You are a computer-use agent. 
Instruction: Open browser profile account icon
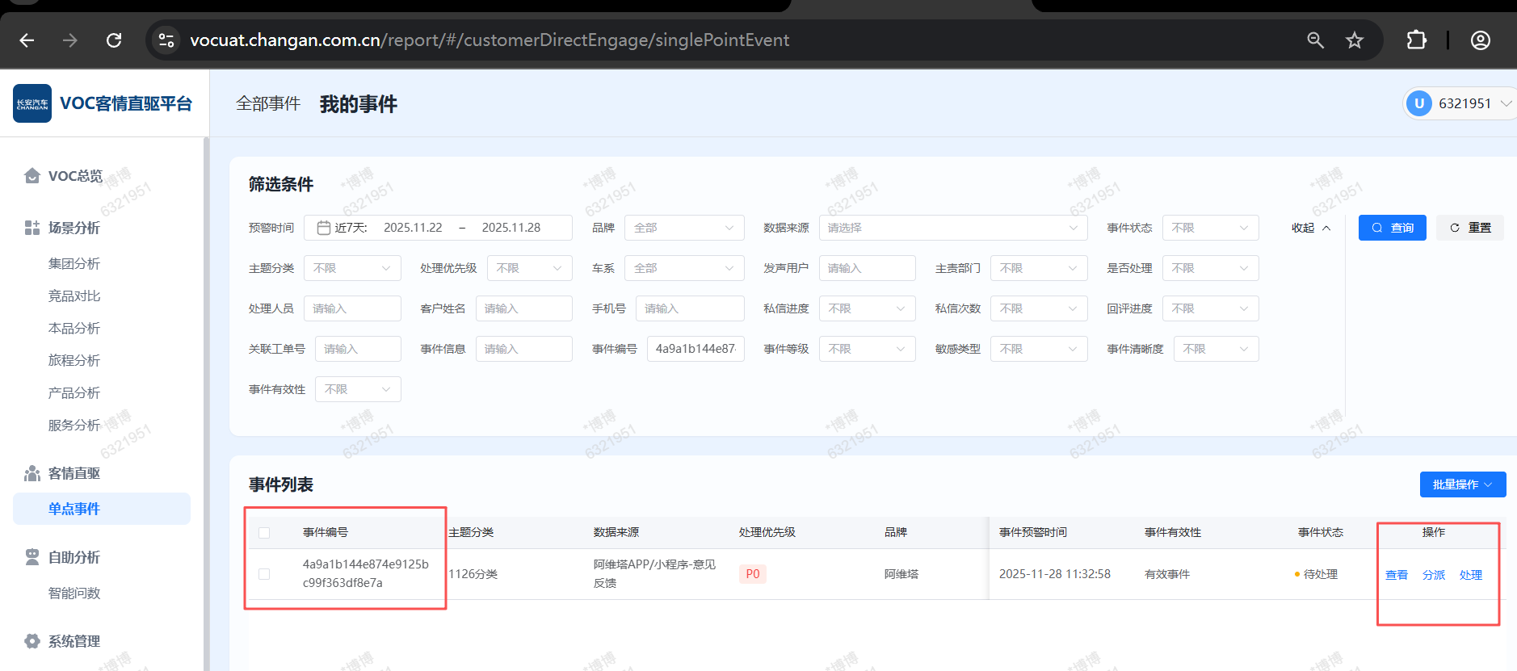coord(1480,40)
